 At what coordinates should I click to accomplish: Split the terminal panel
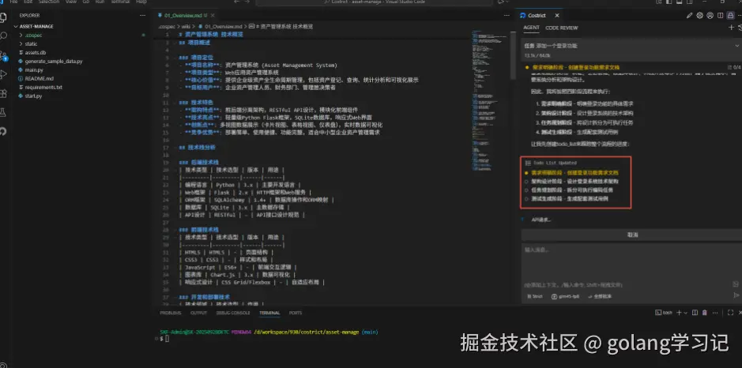(x=695, y=313)
